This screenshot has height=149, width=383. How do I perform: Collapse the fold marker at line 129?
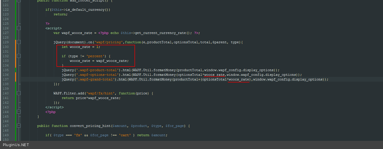tap(19, 42)
